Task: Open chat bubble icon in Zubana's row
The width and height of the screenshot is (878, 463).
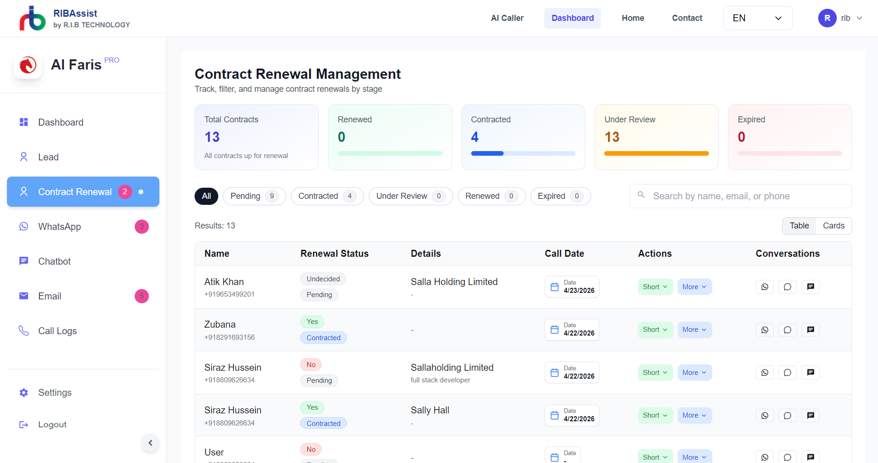Action: click(x=787, y=330)
